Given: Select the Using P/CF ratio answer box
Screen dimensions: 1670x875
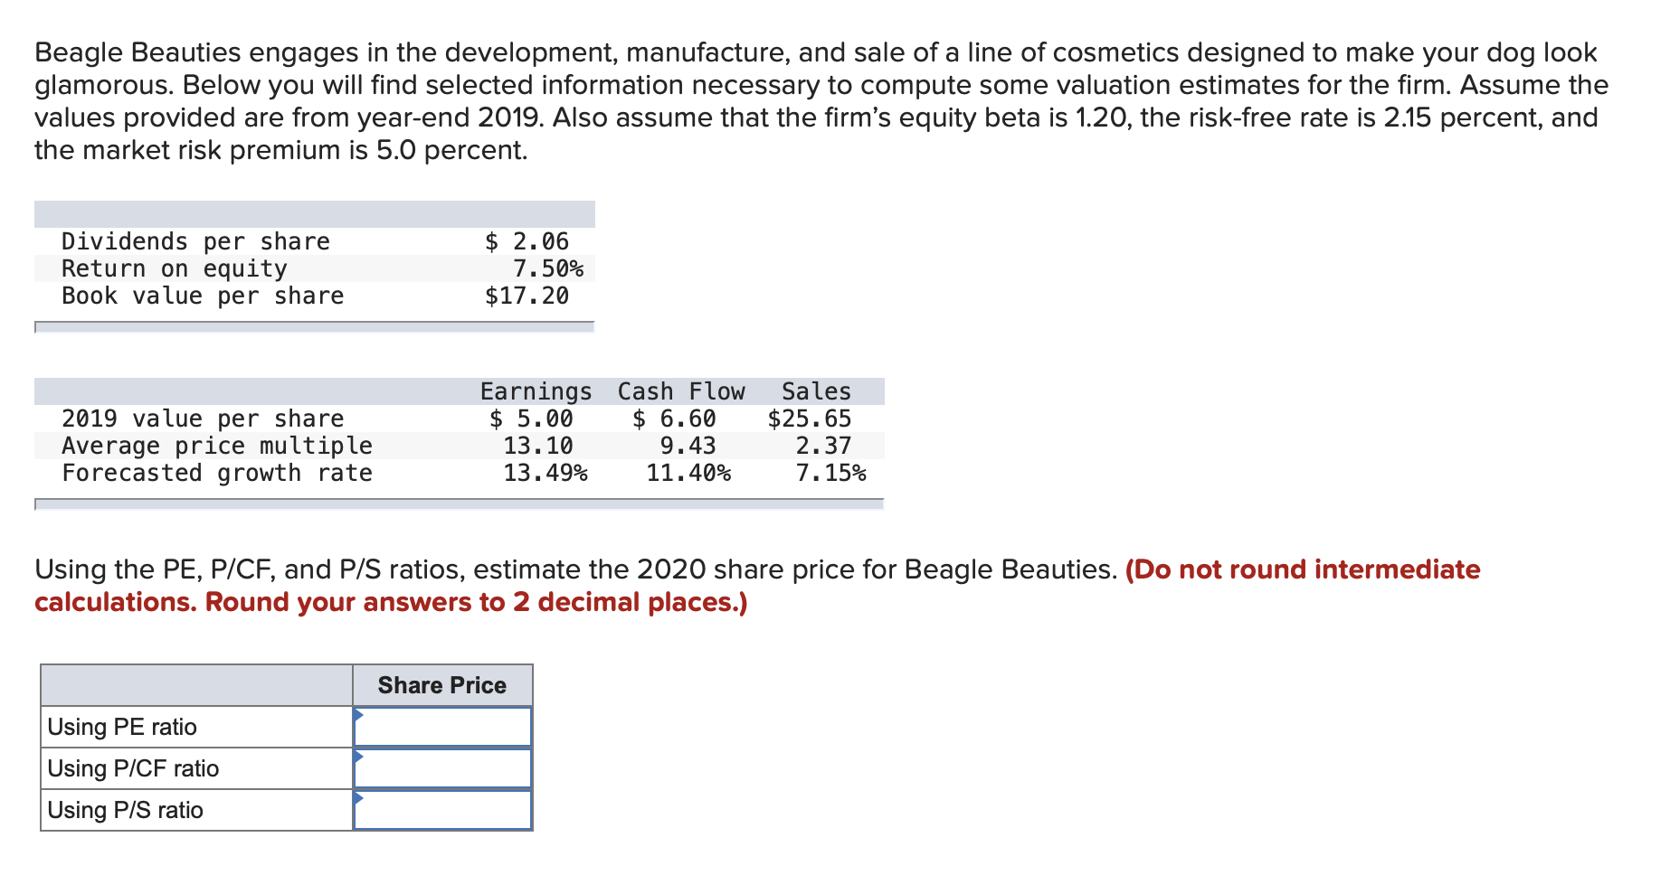Looking at the screenshot, I should pos(442,768).
